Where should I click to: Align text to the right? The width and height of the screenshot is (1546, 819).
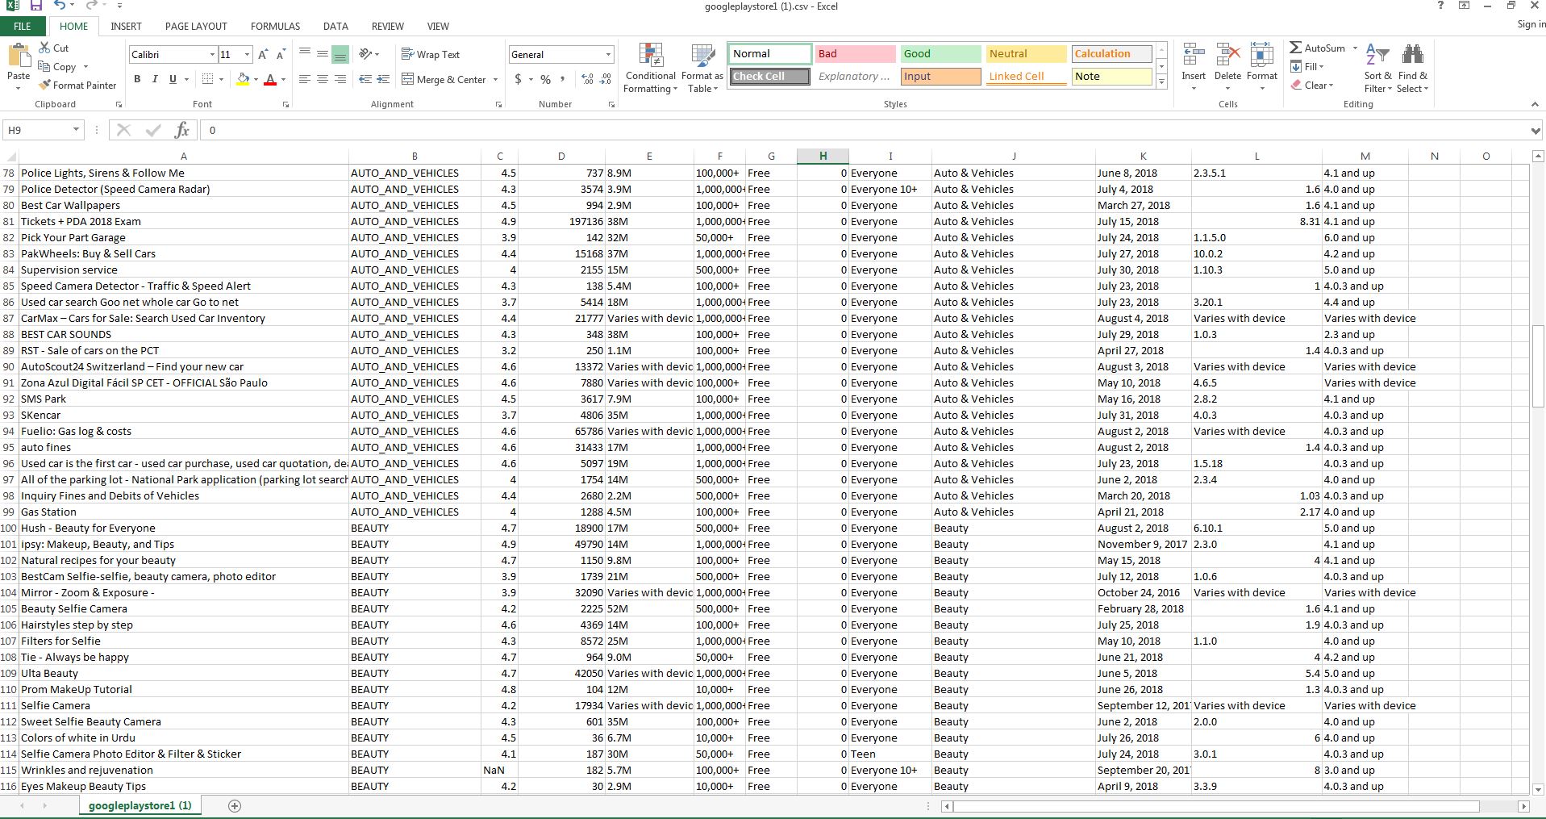tap(340, 79)
